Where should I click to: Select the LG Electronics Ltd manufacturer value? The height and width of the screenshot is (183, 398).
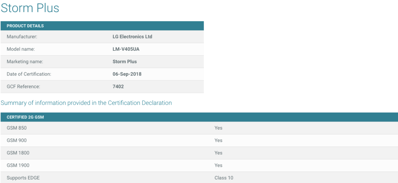132,37
